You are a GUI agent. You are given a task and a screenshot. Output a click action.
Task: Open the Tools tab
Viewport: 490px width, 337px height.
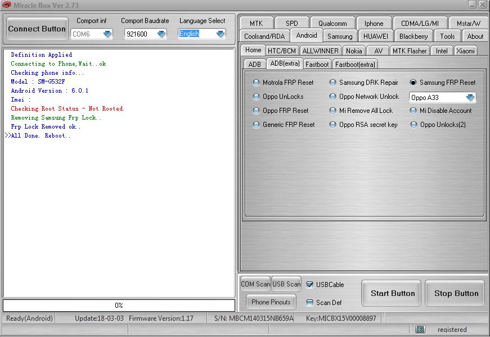[447, 36]
